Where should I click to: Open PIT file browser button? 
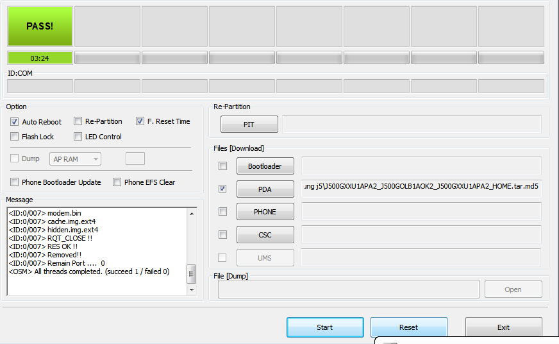pyautogui.click(x=249, y=125)
